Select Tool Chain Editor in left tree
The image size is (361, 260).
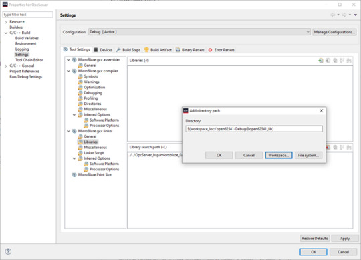(x=29, y=60)
